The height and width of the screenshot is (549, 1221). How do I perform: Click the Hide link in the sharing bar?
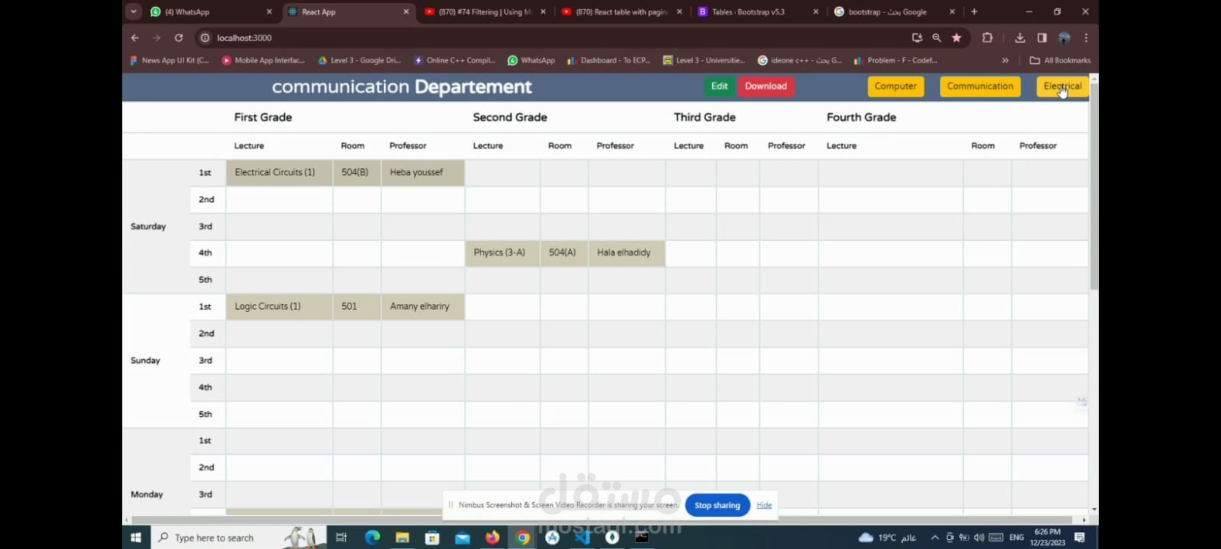click(x=765, y=506)
